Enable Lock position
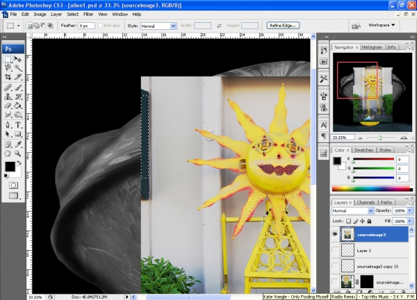Viewport: 417px width, 300px height. [362, 221]
